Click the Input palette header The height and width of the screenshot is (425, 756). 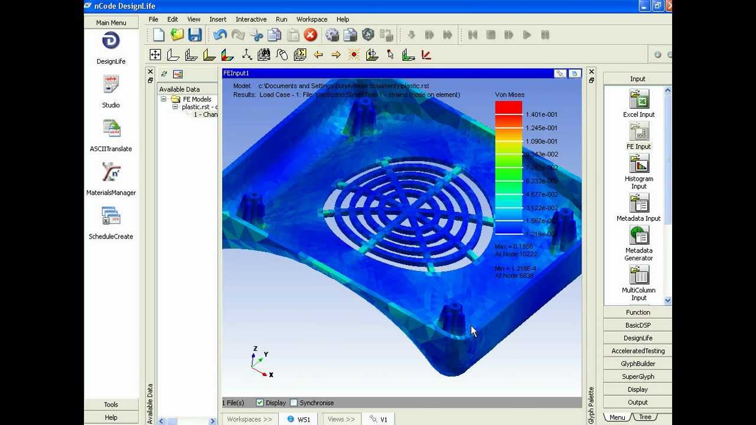[638, 79]
